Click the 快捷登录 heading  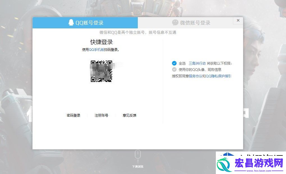tap(101, 42)
